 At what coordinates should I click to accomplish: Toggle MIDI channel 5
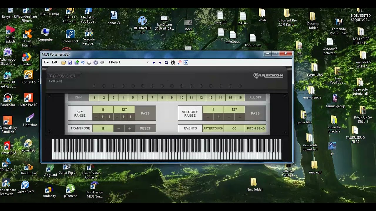tap(133, 98)
